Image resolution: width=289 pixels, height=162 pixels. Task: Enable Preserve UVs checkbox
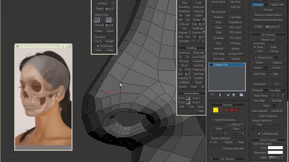[x=255, y=58]
